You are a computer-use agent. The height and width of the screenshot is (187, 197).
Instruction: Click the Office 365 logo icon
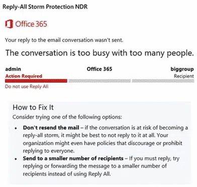point(9,24)
